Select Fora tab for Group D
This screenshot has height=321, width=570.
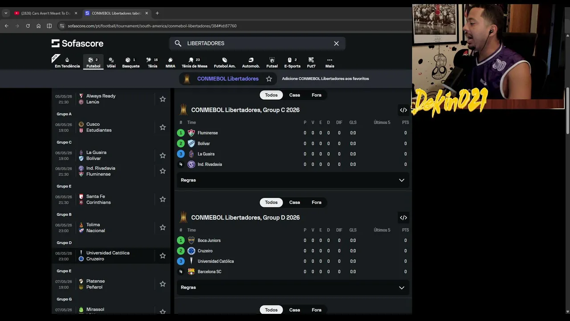click(x=317, y=202)
